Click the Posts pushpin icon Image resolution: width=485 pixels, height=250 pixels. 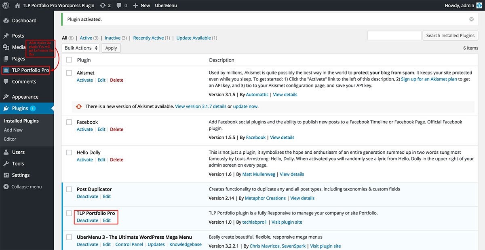6,36
